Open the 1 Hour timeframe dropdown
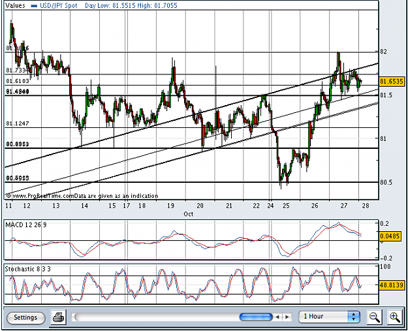Viewport: 408px width, 331px height. pyautogui.click(x=329, y=317)
